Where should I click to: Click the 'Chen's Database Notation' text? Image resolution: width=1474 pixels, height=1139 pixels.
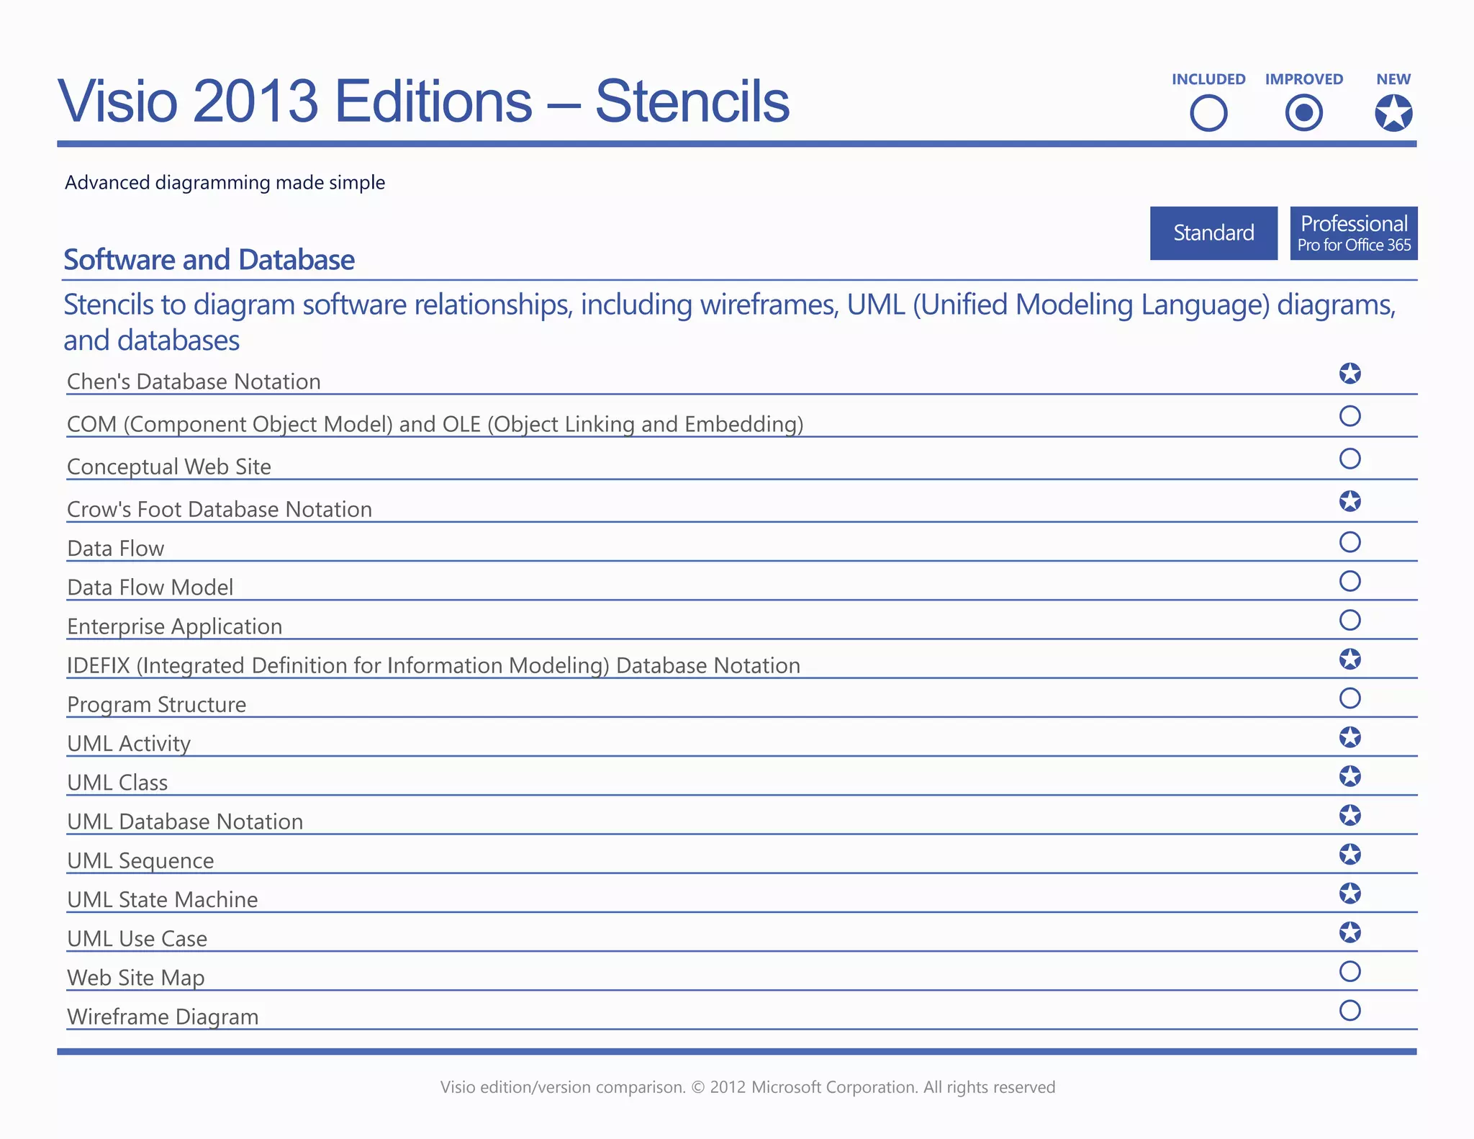(x=194, y=382)
